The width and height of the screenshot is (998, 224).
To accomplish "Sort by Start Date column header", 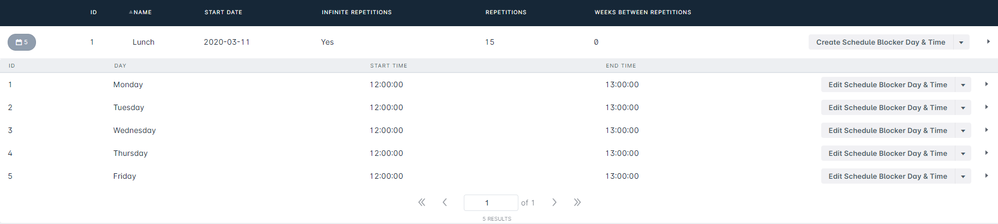I will tap(223, 12).
